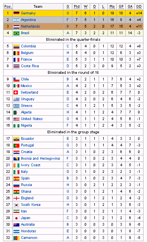Open the Argentina team link

(28, 20)
